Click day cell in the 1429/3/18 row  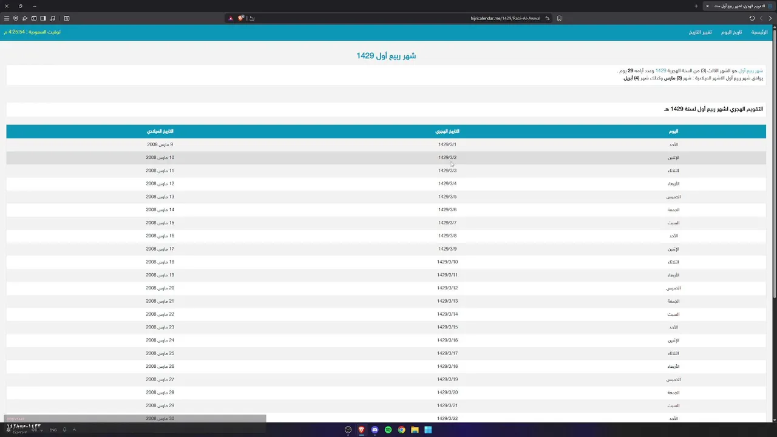pos(673,367)
